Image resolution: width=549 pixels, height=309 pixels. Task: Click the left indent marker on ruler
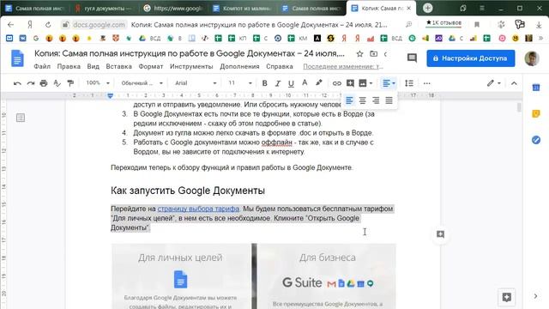tap(111, 95)
